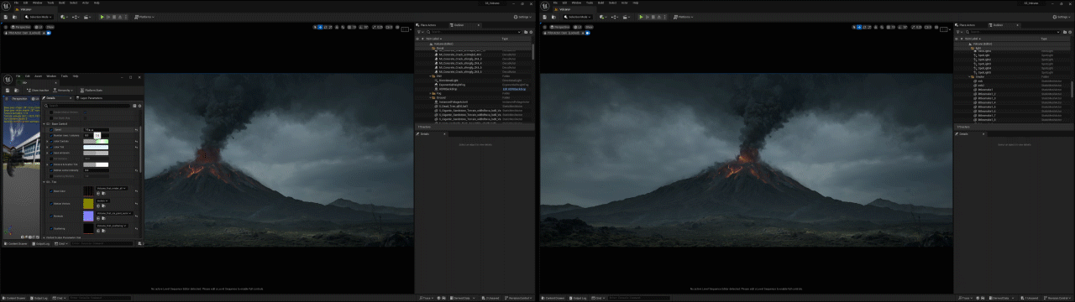Click the Speed value field

coord(96,130)
